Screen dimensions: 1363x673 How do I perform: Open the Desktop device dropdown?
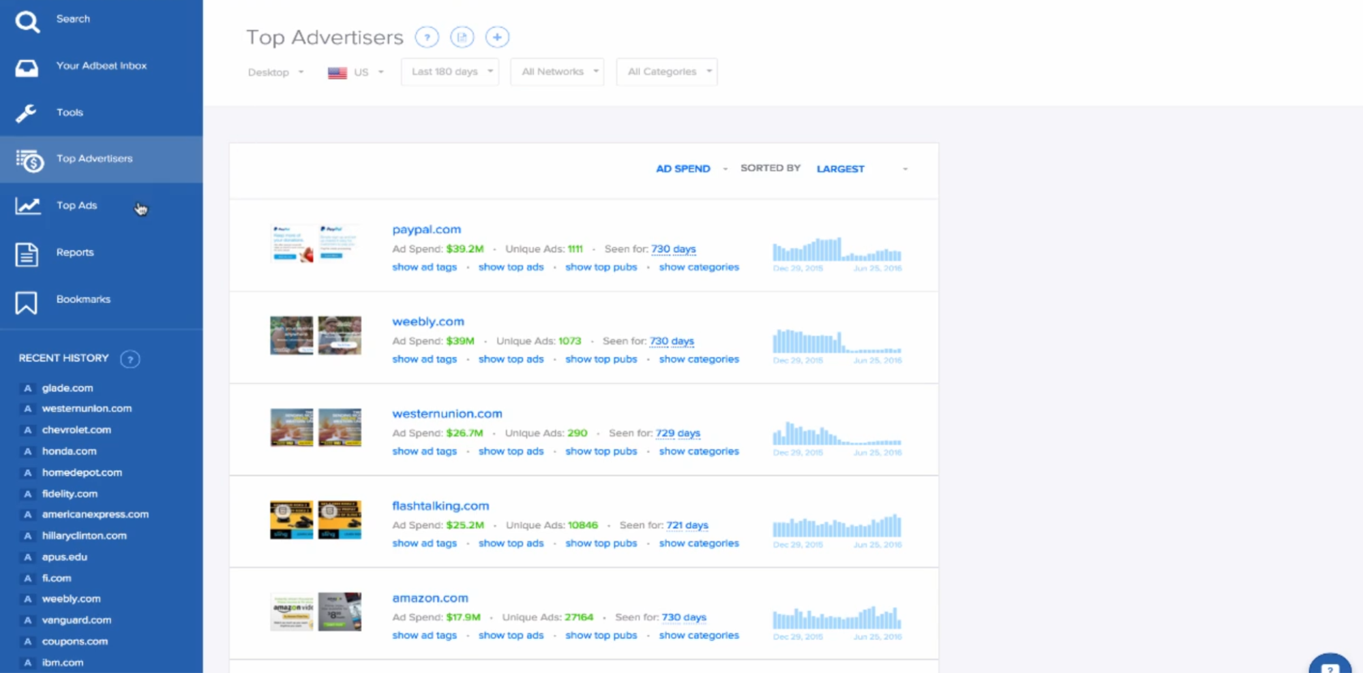(275, 72)
